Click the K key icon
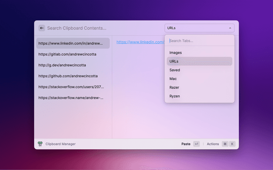Screen dimensions: 273x170 pyautogui.click(x=232, y=144)
